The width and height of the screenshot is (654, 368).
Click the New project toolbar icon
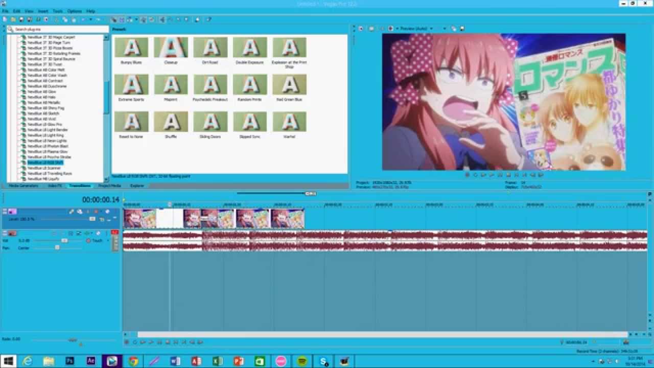click(x=5, y=19)
